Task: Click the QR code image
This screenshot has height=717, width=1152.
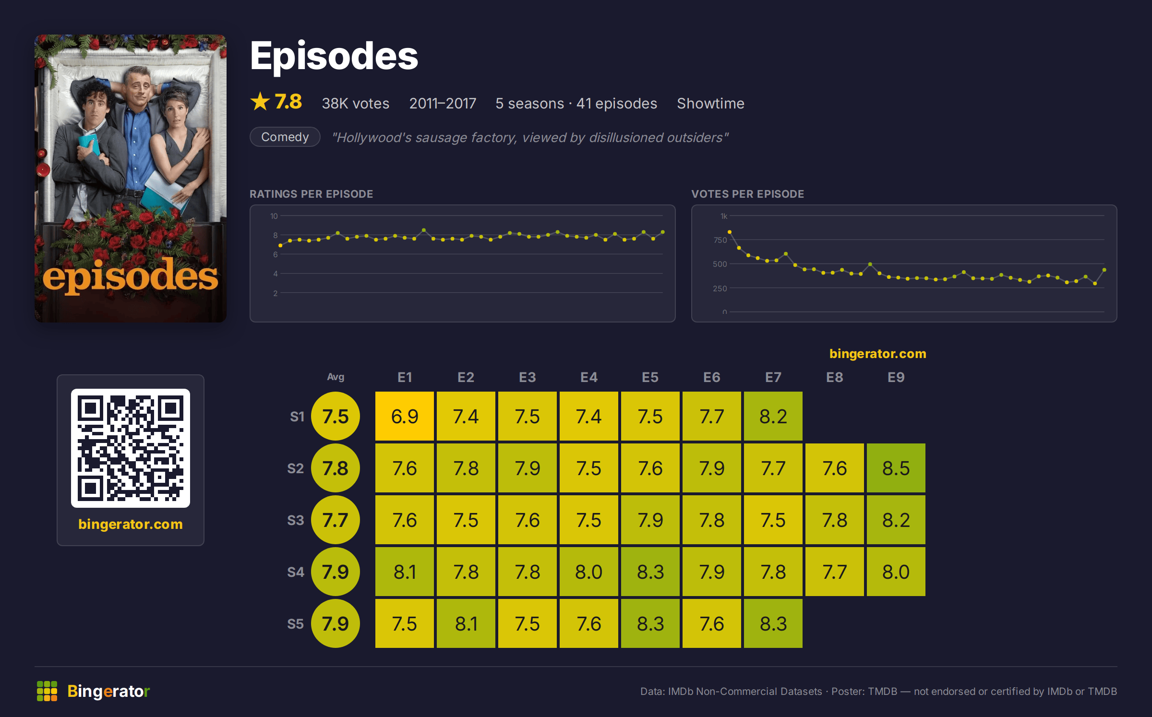Action: [x=131, y=448]
